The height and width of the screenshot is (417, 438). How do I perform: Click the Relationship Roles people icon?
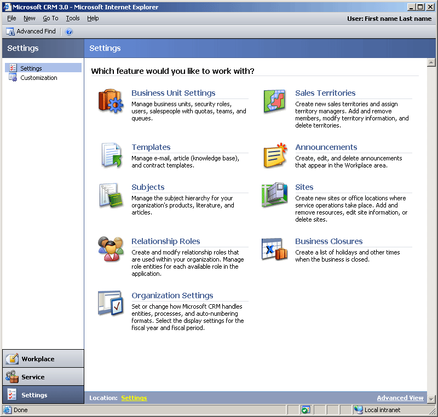(x=111, y=248)
